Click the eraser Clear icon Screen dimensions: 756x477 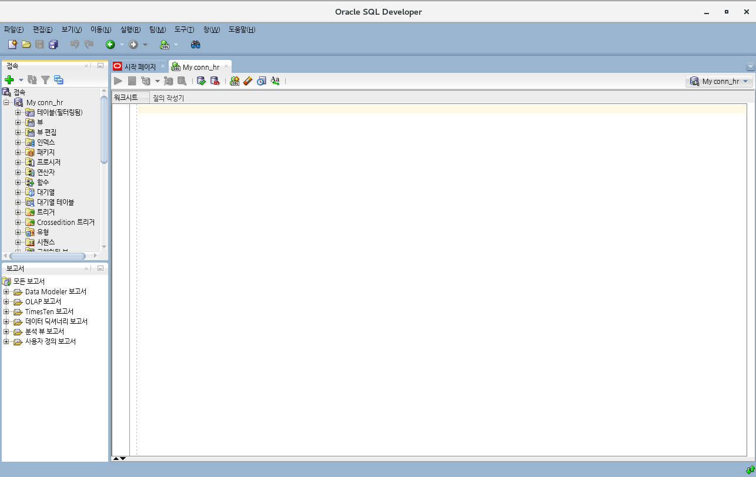coord(248,80)
